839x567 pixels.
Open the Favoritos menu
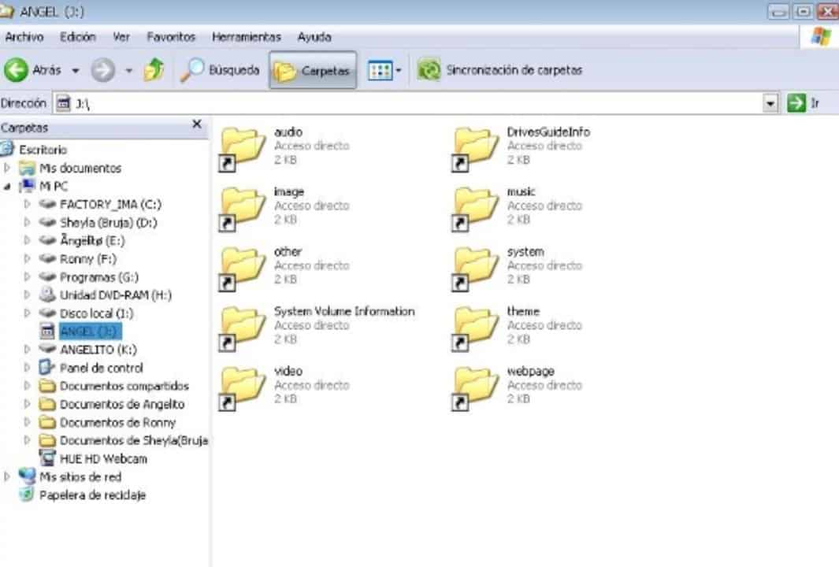(172, 36)
